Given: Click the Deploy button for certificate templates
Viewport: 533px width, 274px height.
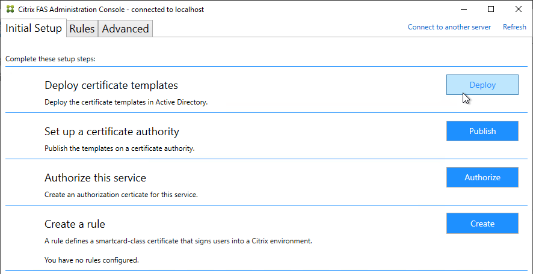Looking at the screenshot, I should click(482, 85).
